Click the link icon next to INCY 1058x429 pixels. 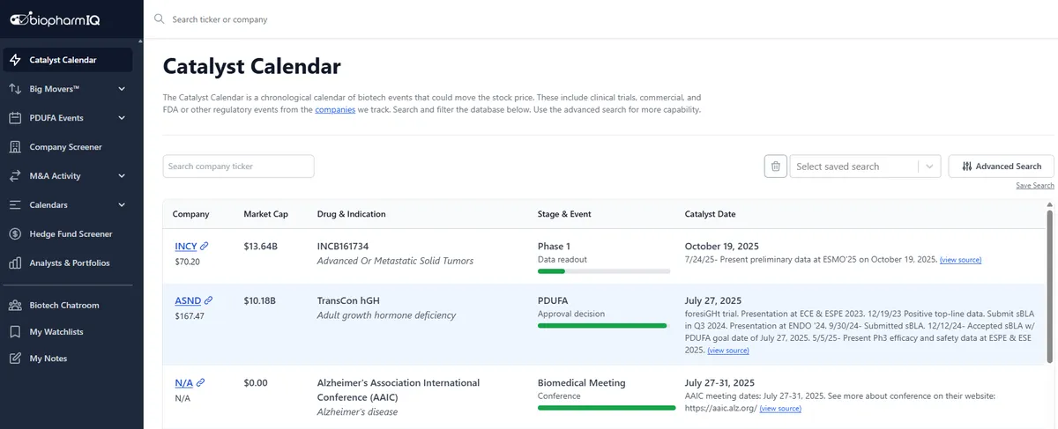[x=205, y=246]
